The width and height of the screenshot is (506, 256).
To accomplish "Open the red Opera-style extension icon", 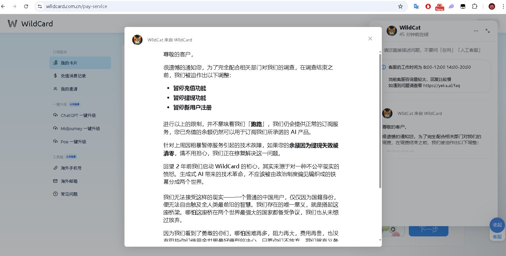I will pos(428,6).
